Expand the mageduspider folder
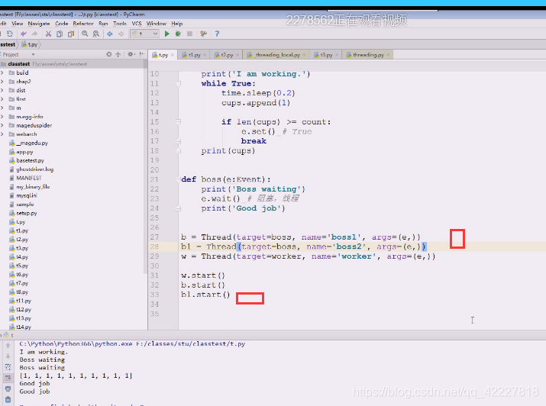The image size is (546, 406). tap(2, 125)
